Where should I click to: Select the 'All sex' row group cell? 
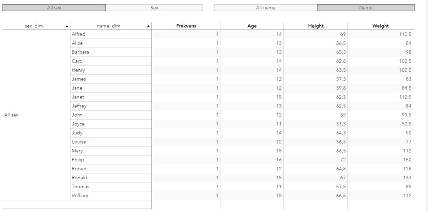click(12, 115)
